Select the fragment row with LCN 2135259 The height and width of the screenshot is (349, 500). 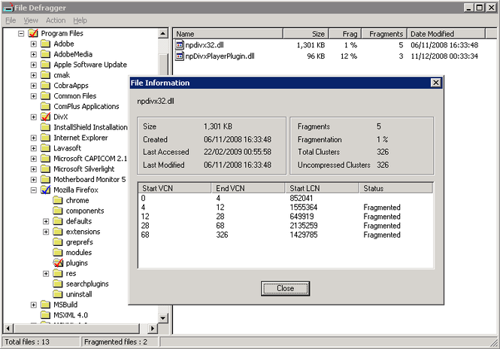tap(286, 226)
